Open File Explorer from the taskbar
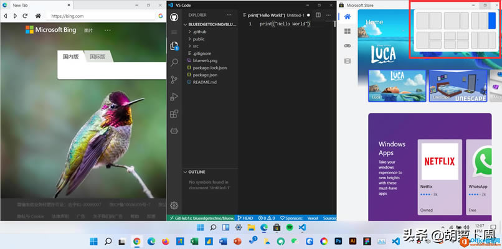The height and width of the screenshot is (249, 502). coord(252,228)
